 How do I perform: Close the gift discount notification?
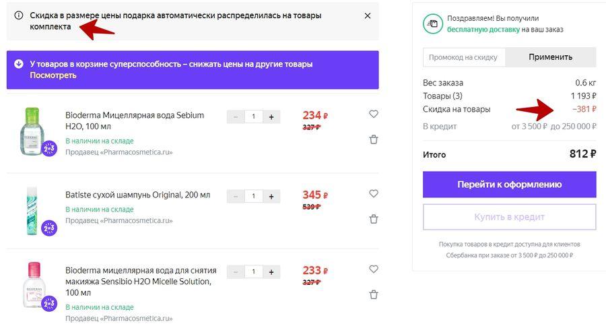tap(368, 15)
